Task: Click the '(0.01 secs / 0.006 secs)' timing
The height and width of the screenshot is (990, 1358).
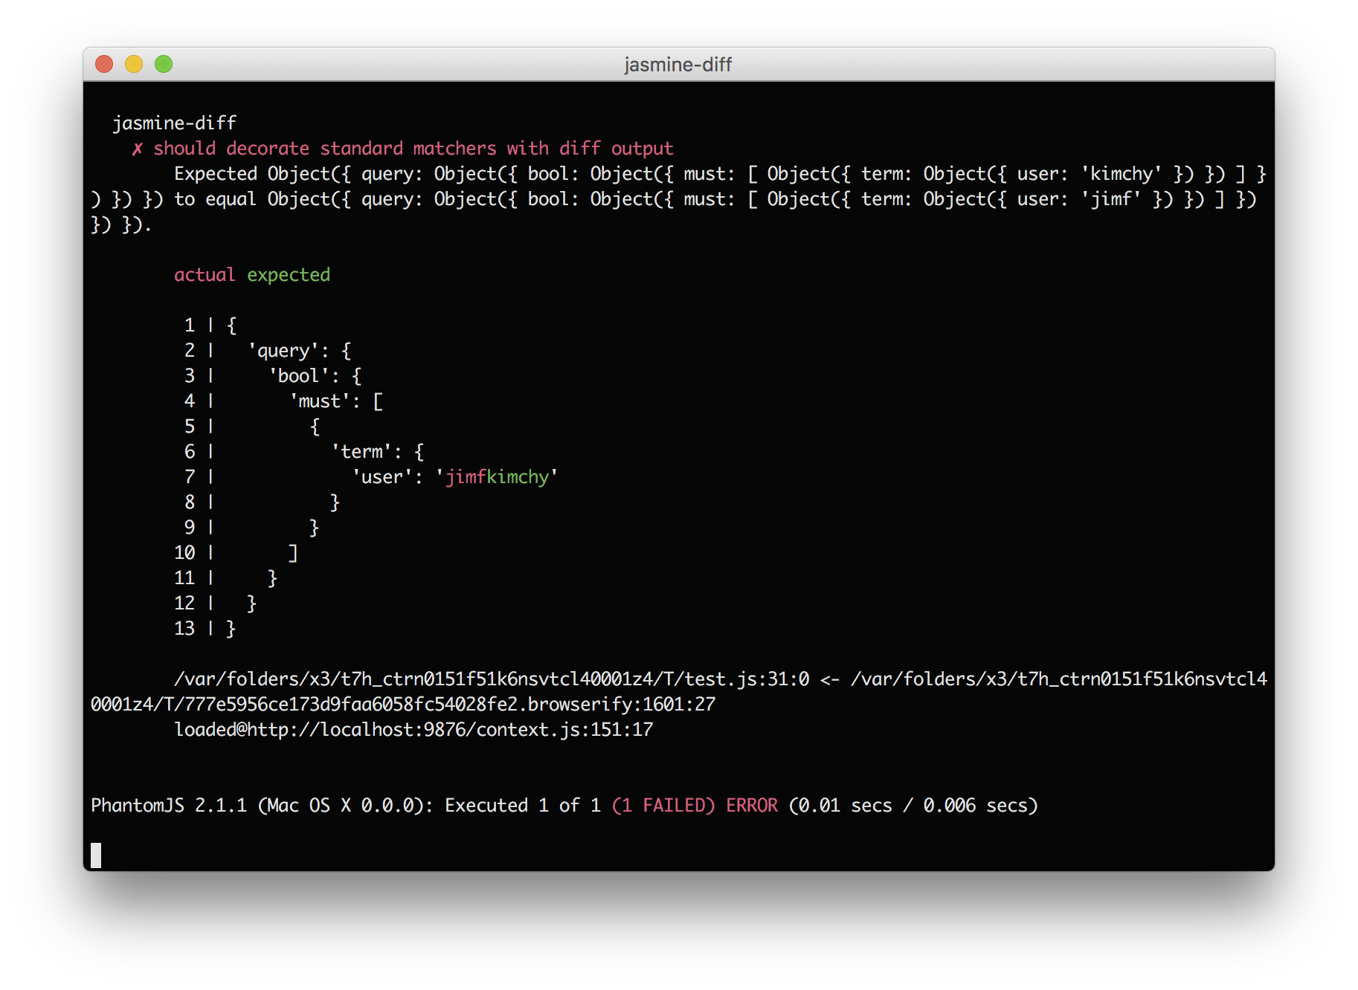Action: (913, 806)
